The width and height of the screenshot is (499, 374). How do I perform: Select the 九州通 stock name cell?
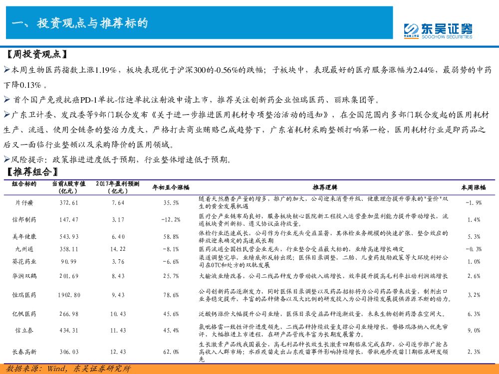point(24,249)
